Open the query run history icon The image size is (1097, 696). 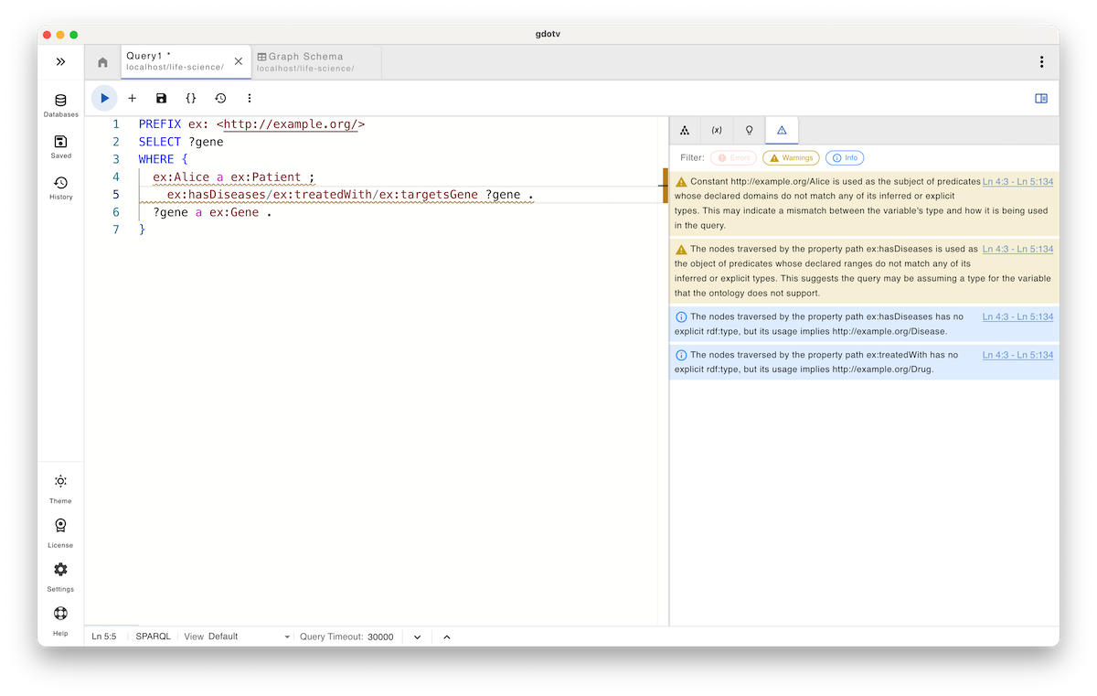pyautogui.click(x=219, y=98)
